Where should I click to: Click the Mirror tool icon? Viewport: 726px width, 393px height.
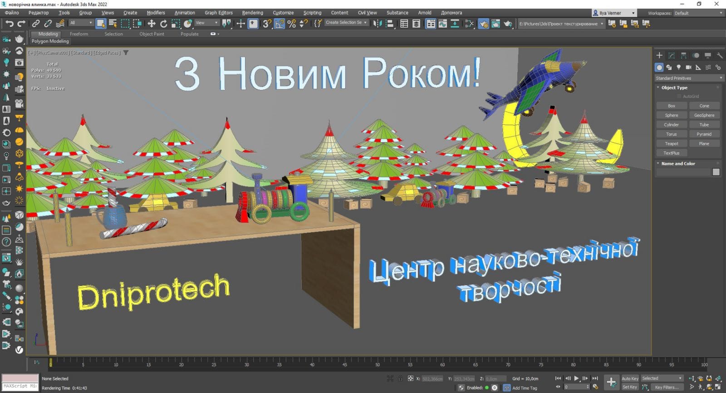378,24
